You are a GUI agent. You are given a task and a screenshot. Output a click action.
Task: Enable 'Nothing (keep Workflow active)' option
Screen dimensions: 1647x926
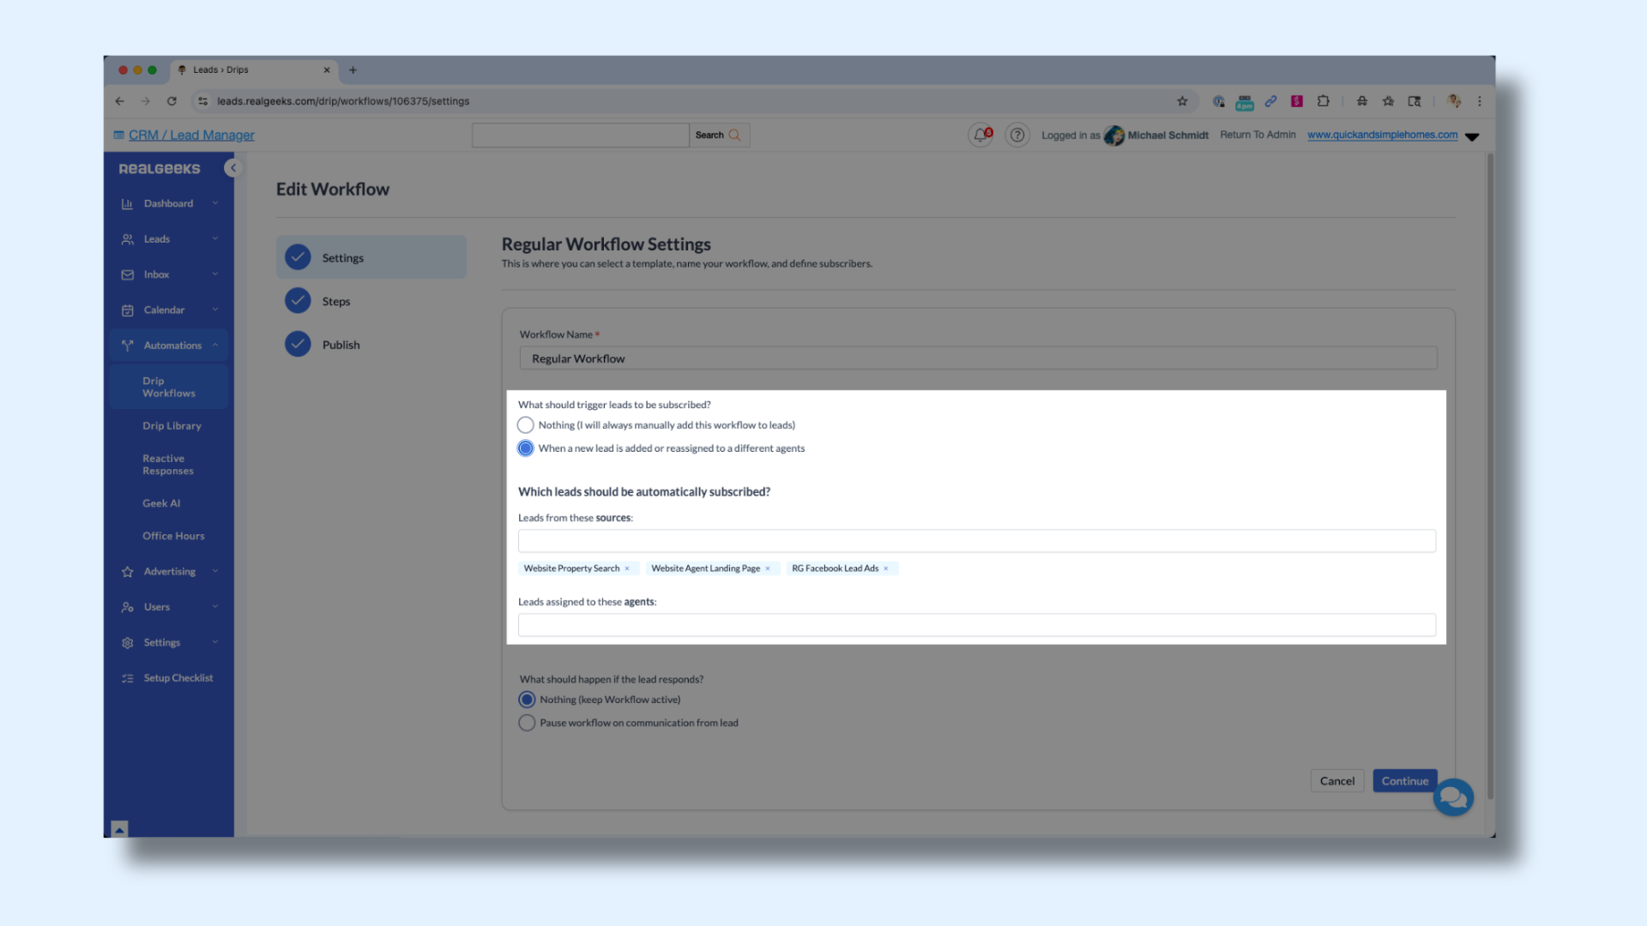(x=527, y=699)
